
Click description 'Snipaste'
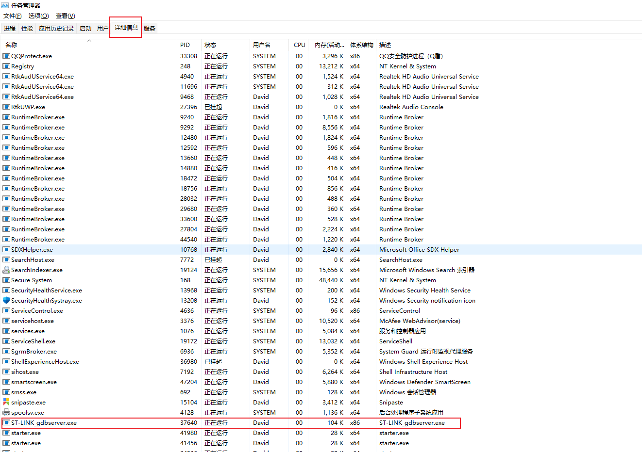point(391,402)
